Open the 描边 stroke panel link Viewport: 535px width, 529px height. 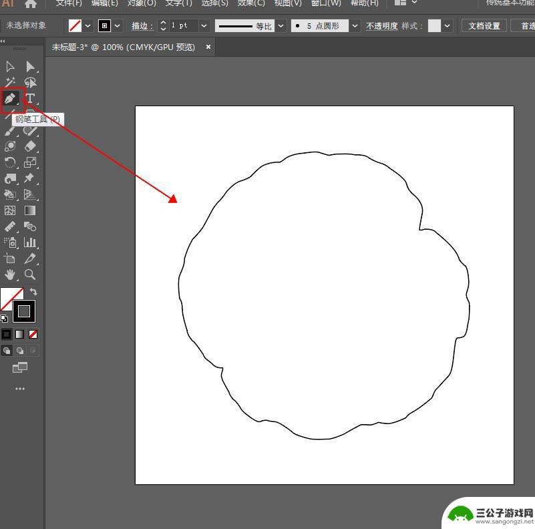pos(142,26)
